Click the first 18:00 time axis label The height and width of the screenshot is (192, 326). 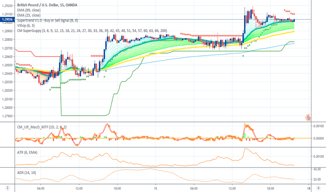coord(117,188)
